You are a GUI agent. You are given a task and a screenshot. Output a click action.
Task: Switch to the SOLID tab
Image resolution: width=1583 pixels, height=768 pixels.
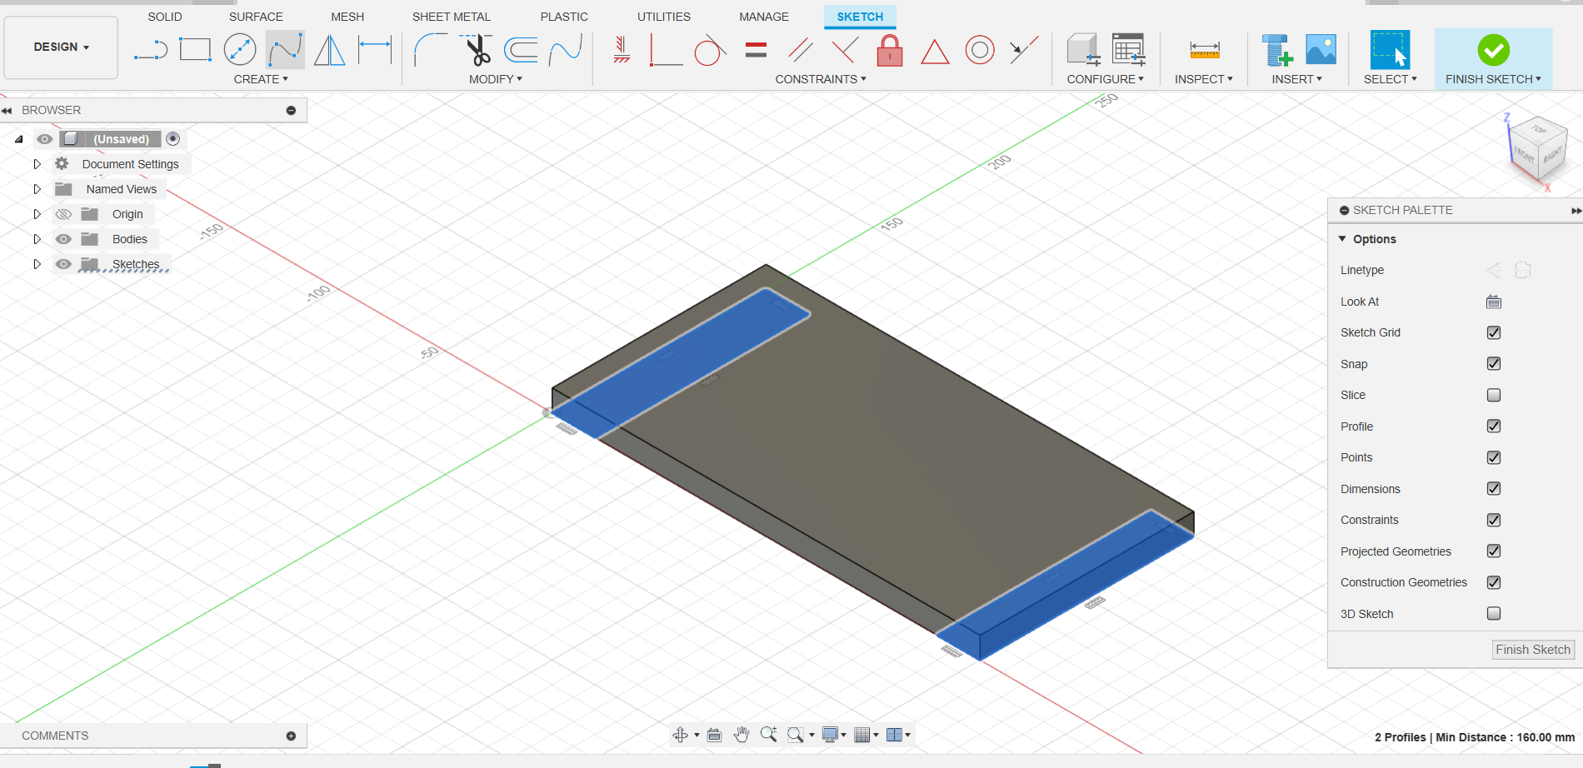tap(165, 17)
